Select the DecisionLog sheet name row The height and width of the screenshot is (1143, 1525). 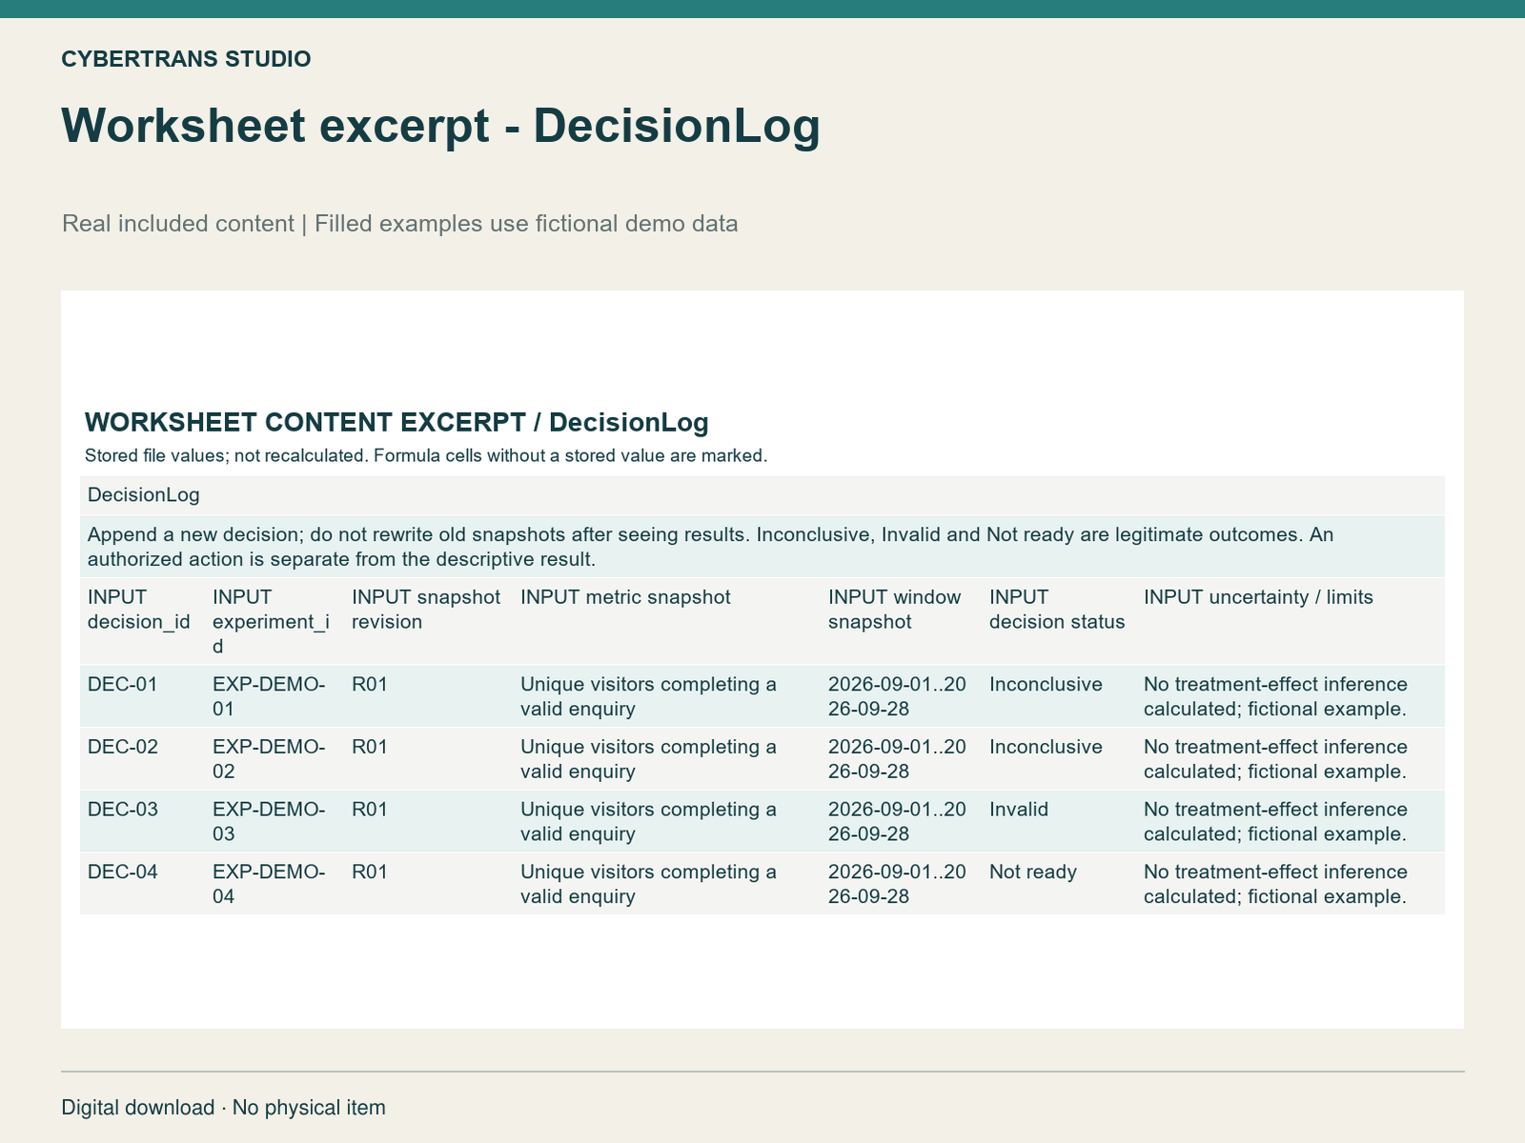point(762,495)
